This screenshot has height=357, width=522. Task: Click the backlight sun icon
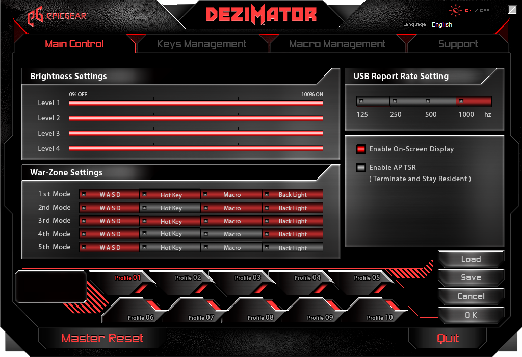455,10
